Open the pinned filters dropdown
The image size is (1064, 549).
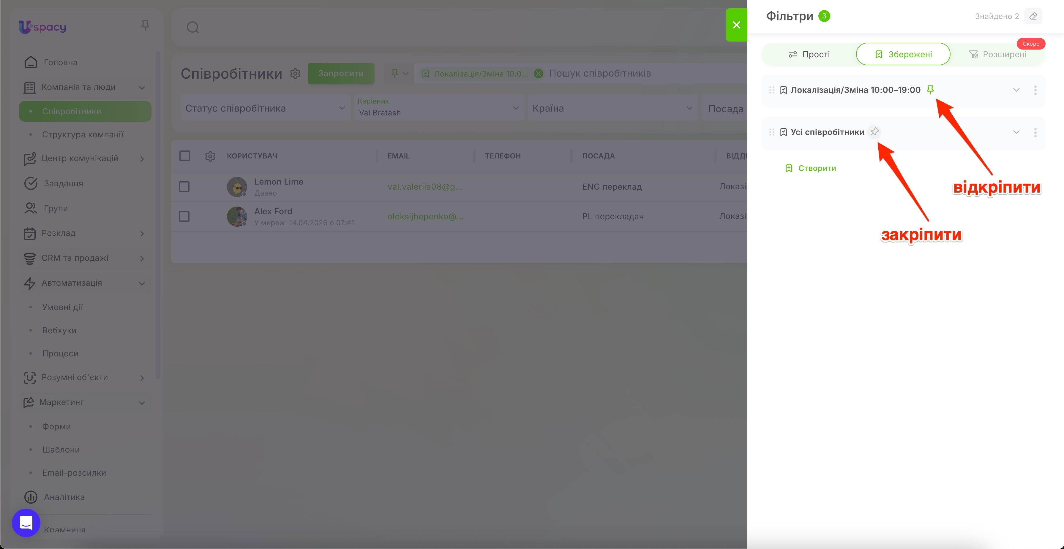400,74
